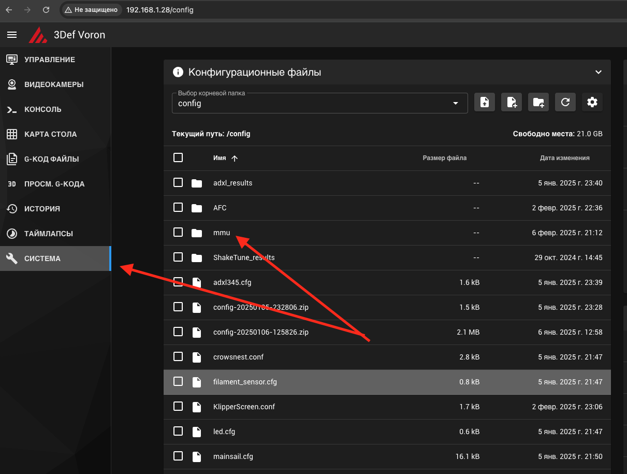Click the mmu folder icon
The image size is (627, 474).
click(x=197, y=233)
